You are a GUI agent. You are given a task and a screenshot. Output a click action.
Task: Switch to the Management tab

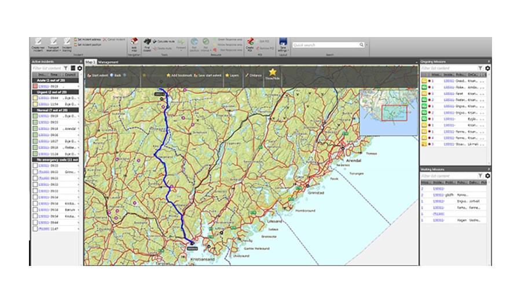[108, 62]
